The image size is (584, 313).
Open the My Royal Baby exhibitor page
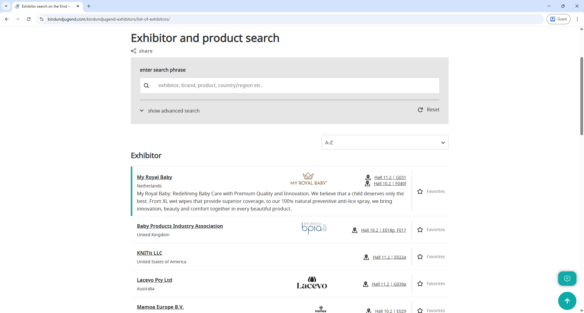click(154, 177)
